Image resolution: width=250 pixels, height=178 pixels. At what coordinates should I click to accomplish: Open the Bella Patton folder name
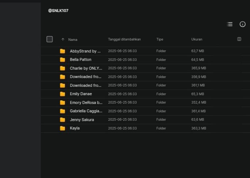(x=80, y=60)
